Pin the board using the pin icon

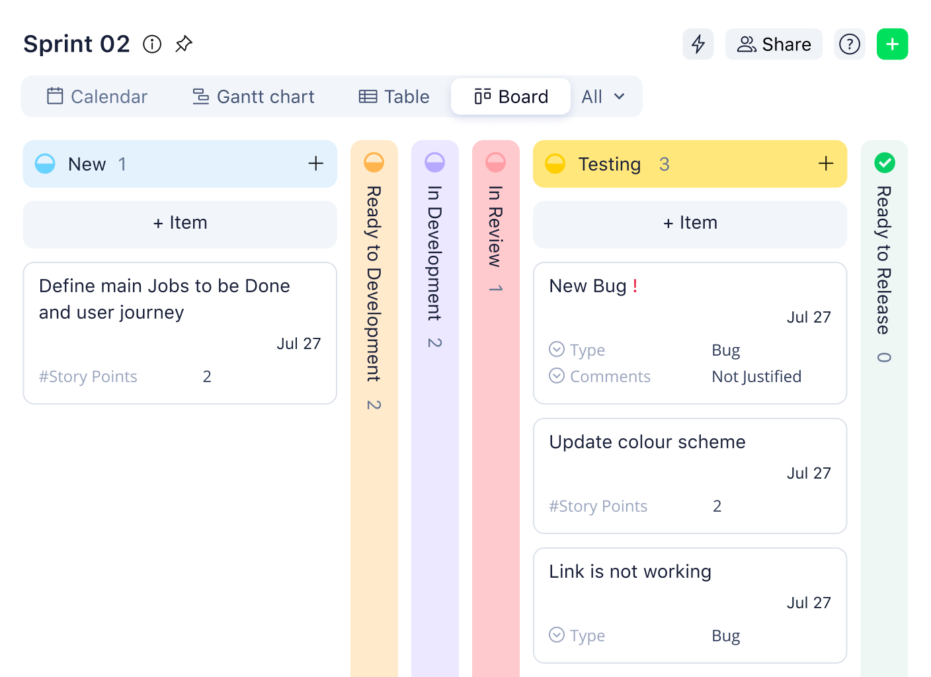183,44
